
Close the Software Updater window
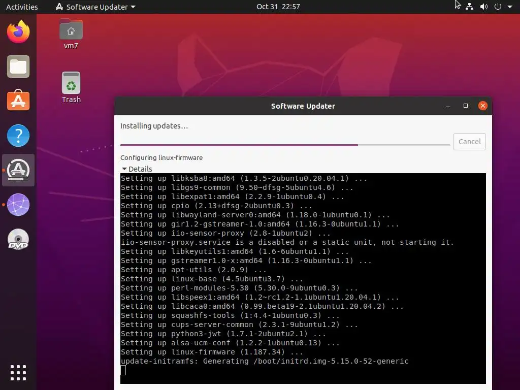tap(483, 106)
